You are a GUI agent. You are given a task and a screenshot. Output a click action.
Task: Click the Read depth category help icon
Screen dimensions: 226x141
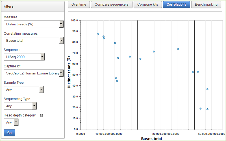[42, 115]
